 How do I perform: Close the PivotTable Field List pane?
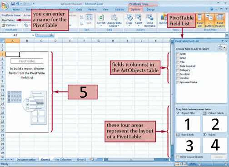tap(226, 41)
